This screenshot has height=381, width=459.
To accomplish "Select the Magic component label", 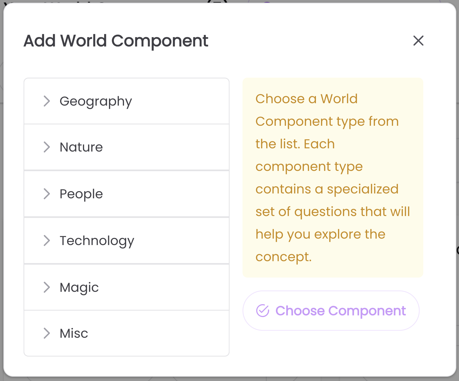I will pyautogui.click(x=79, y=287).
